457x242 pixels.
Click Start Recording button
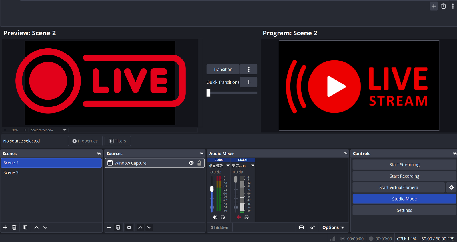click(404, 176)
